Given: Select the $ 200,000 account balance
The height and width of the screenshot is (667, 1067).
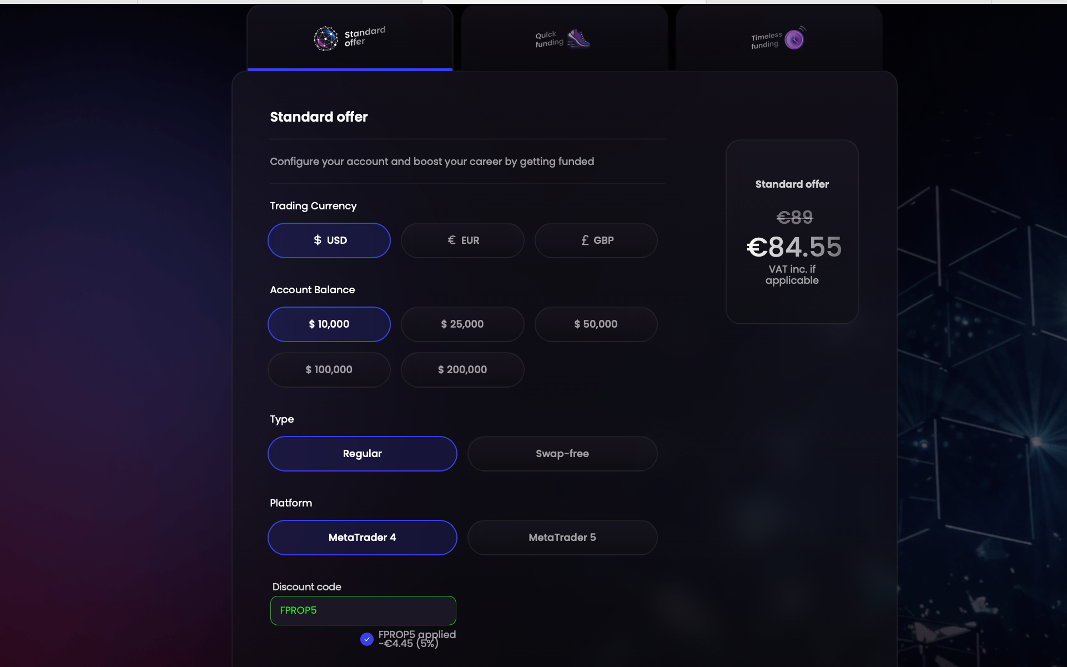Looking at the screenshot, I should 462,370.
